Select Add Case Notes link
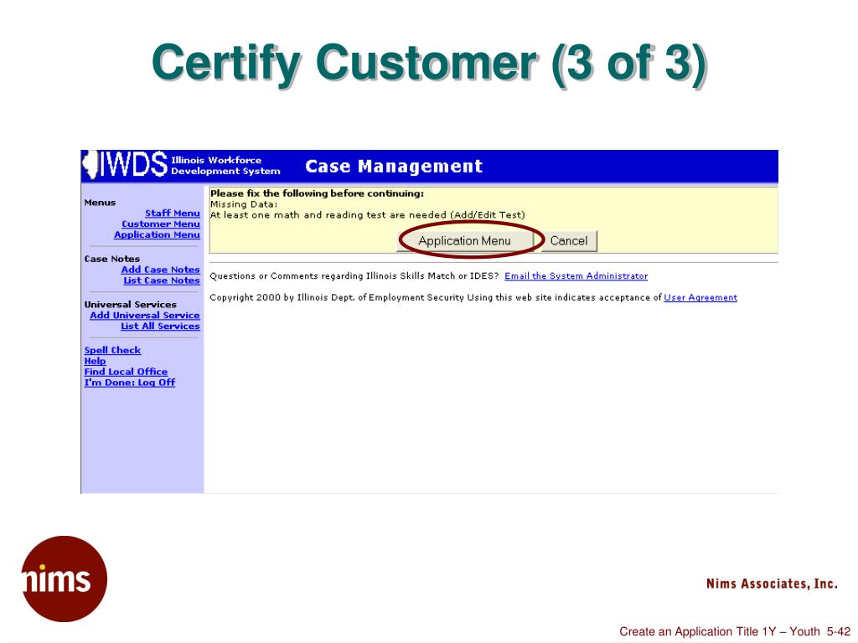This screenshot has height=643, width=858. 160,270
